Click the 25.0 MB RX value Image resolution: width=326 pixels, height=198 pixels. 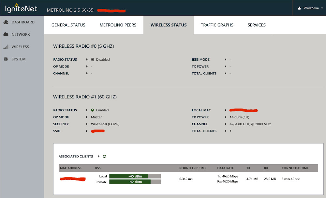tap(270, 179)
